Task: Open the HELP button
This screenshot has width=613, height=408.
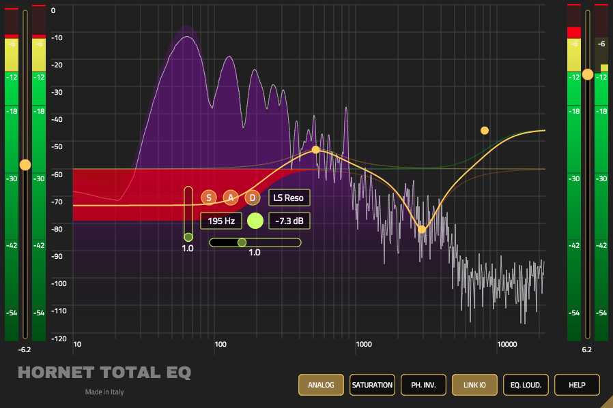Action: [577, 385]
